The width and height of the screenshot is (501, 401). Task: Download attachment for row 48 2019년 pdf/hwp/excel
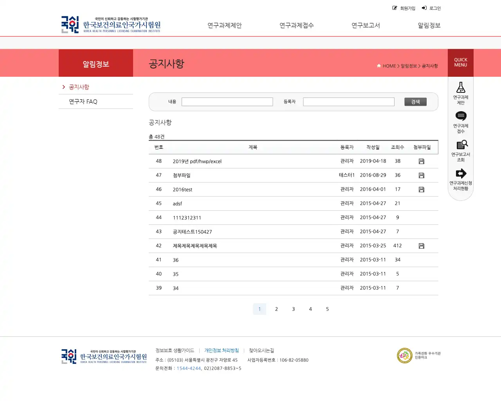click(422, 161)
